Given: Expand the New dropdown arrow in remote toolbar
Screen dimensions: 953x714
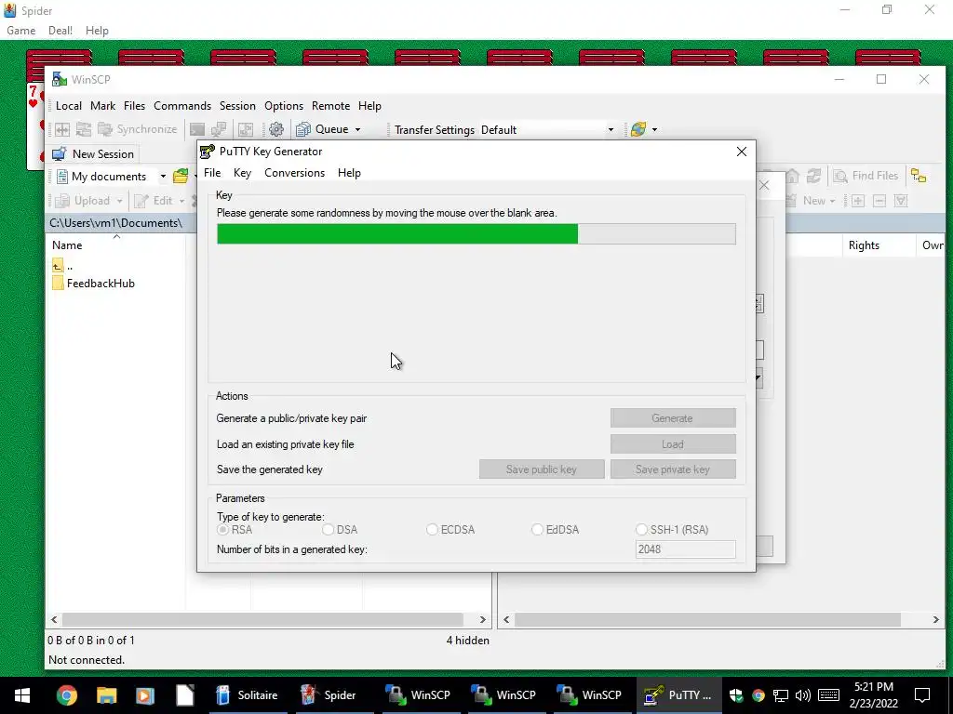Looking at the screenshot, I should pyautogui.click(x=833, y=201).
